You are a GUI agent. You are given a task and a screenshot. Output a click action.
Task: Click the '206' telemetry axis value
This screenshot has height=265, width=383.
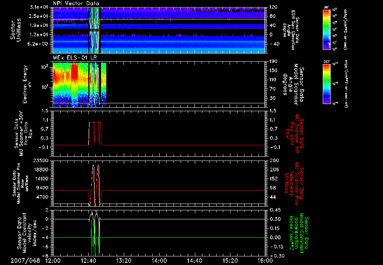tap(273, 170)
